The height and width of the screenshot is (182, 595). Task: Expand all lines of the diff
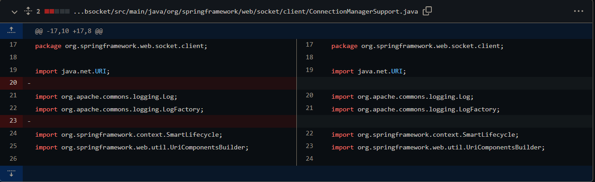(28, 11)
